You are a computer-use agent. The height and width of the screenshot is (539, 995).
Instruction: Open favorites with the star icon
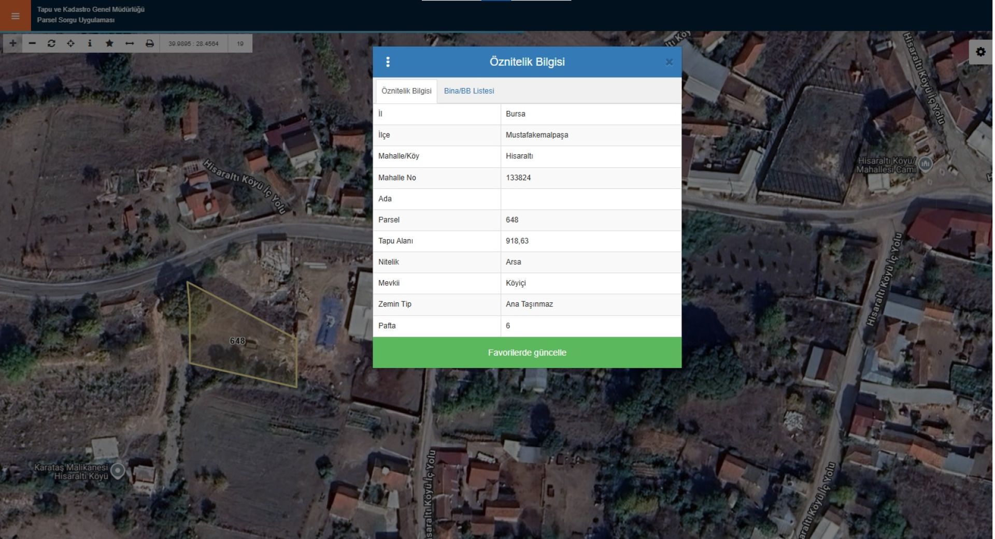point(109,43)
